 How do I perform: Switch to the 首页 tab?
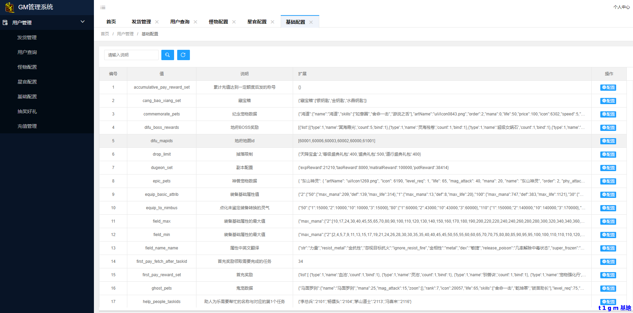click(x=111, y=22)
